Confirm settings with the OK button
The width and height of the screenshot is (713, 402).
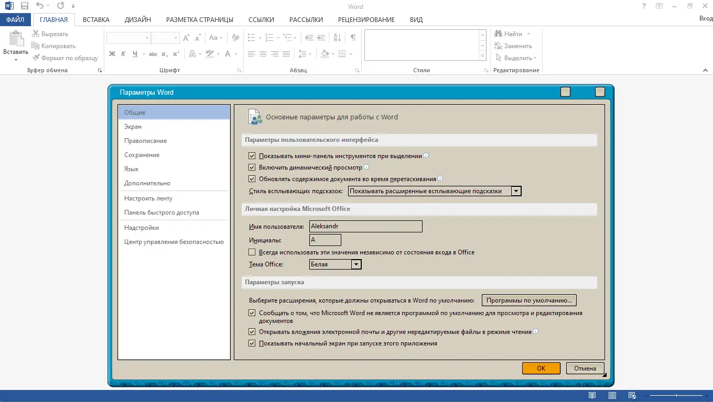click(541, 368)
